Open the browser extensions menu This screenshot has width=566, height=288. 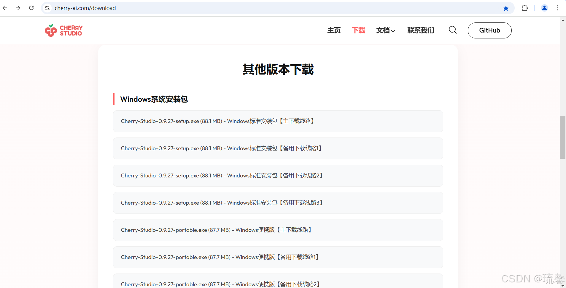click(x=525, y=8)
